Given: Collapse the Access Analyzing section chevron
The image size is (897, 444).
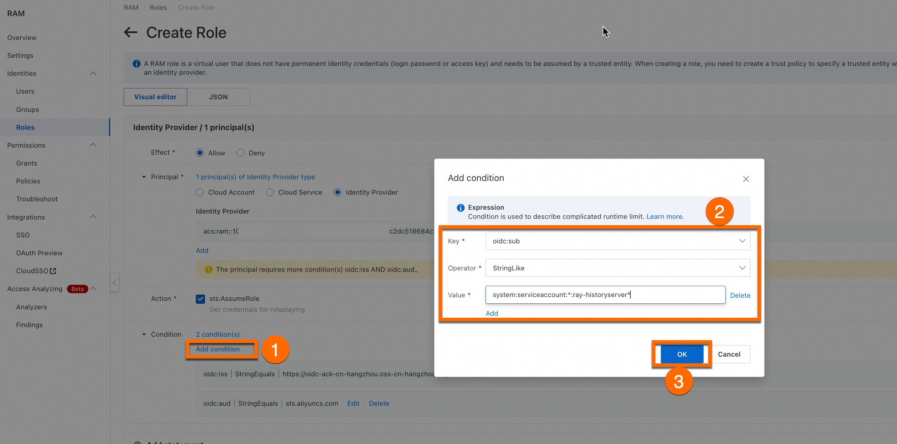Looking at the screenshot, I should [93, 289].
